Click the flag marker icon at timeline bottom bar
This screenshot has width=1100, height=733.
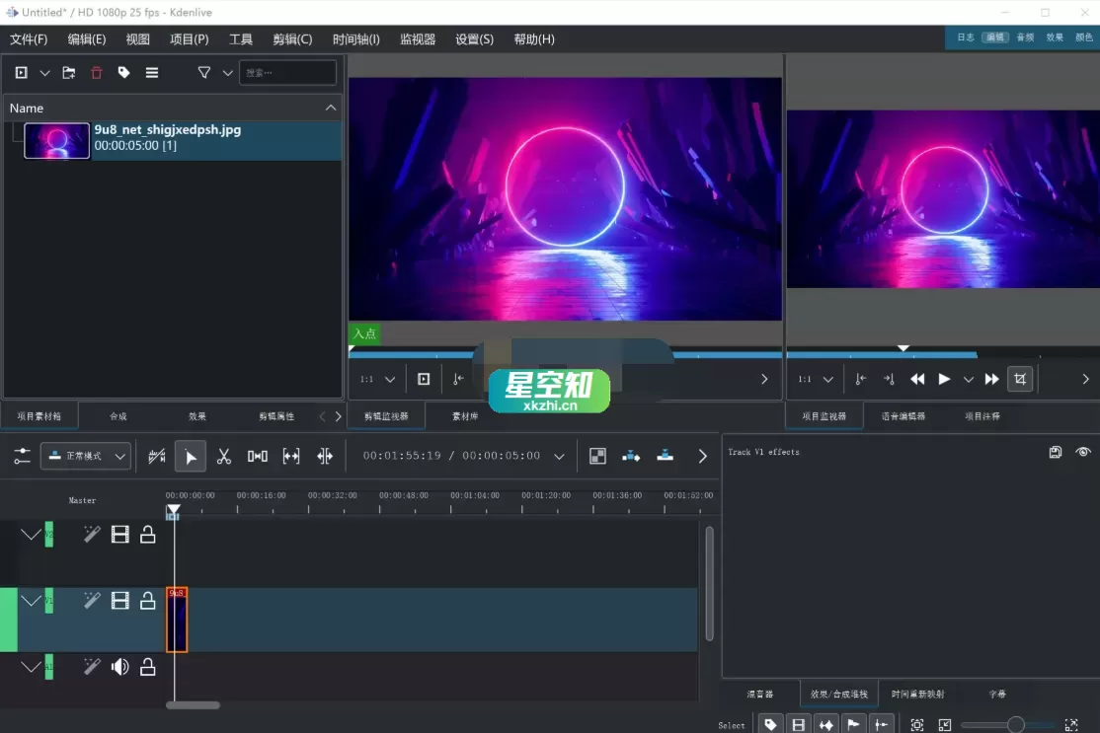coord(853,724)
